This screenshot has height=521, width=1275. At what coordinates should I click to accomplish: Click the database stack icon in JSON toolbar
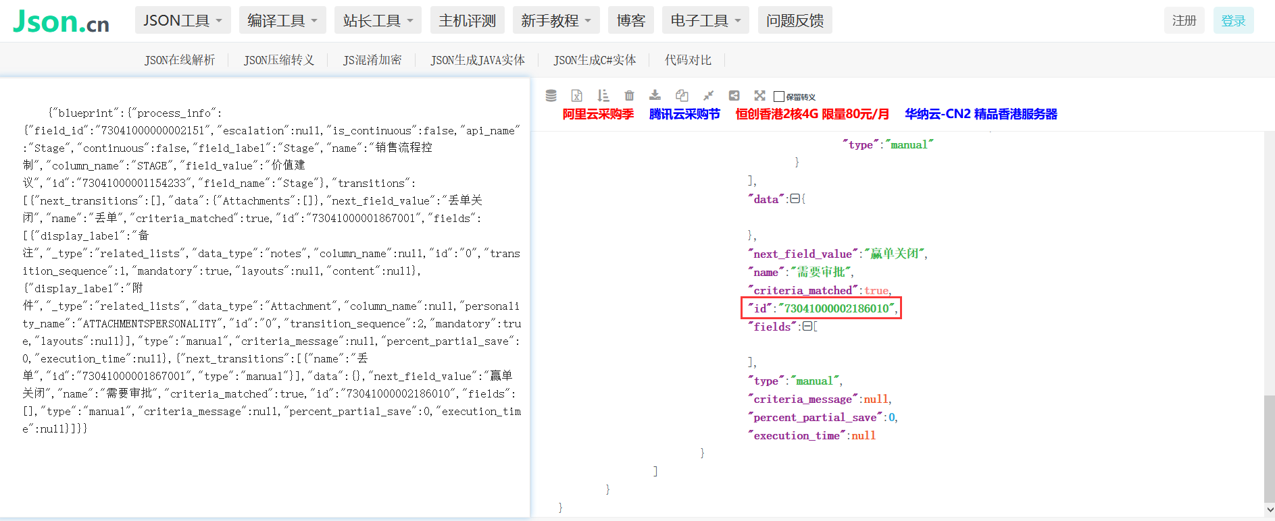[551, 96]
